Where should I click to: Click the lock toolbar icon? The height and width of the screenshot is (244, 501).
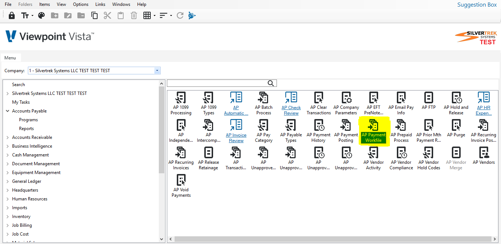12,15
